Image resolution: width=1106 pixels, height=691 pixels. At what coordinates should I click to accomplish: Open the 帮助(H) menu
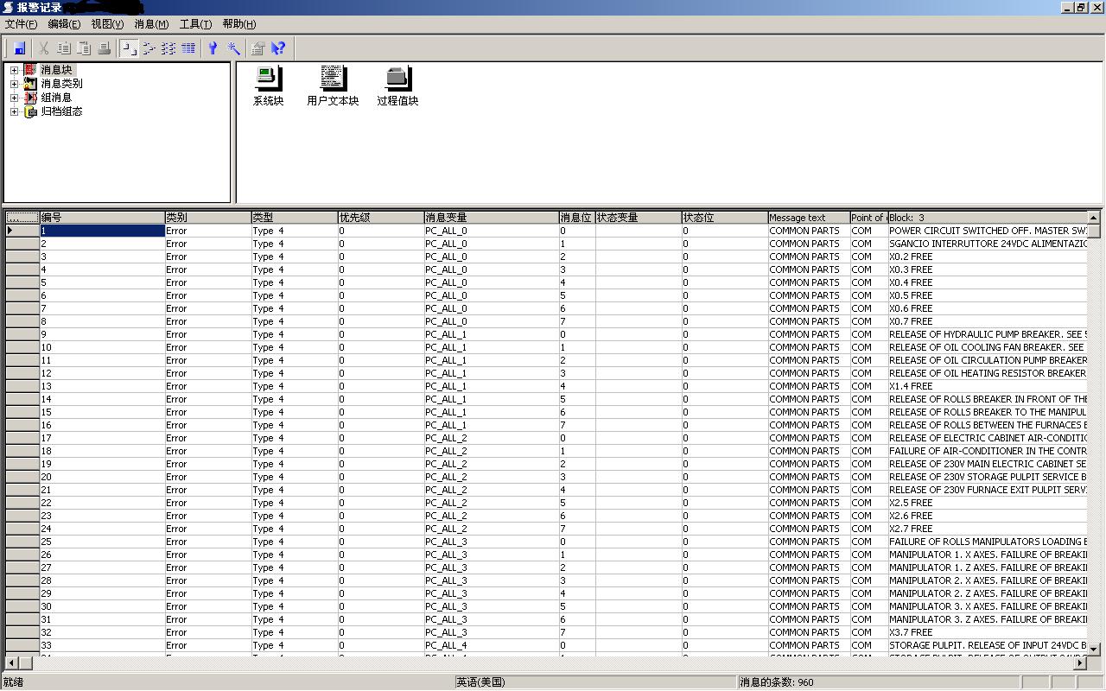[x=239, y=24]
